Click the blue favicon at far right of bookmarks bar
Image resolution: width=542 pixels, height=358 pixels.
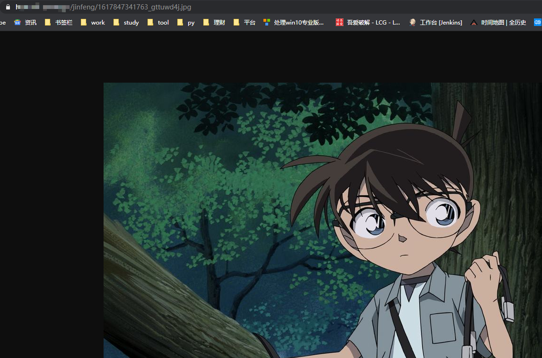(537, 22)
